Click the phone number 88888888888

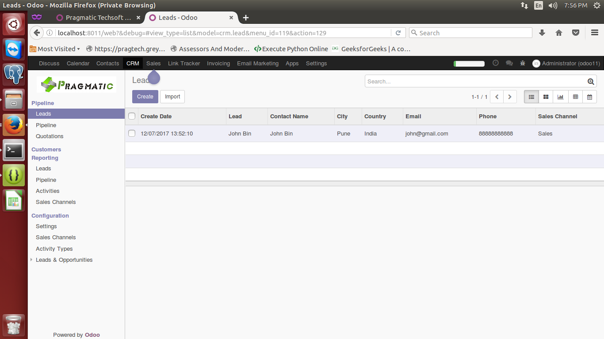point(496,133)
